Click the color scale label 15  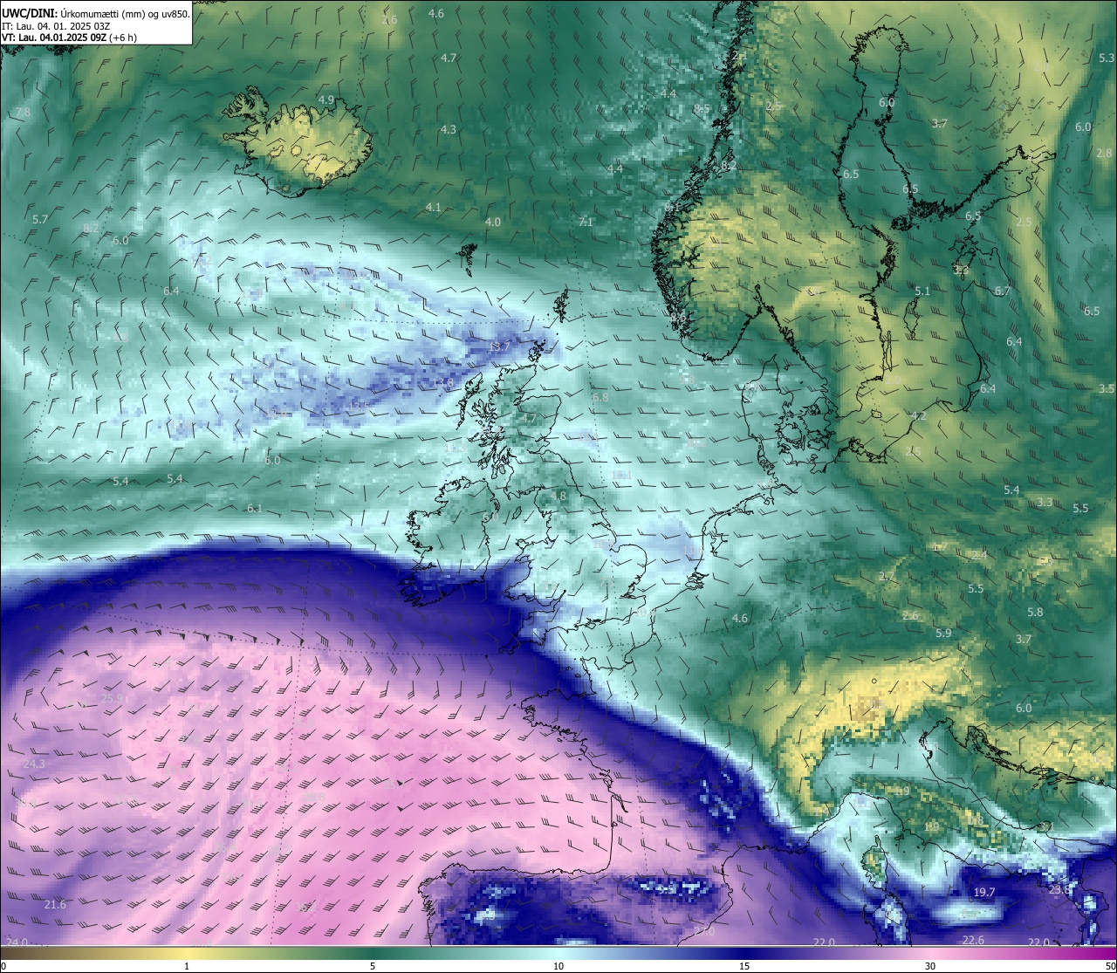[744, 966]
